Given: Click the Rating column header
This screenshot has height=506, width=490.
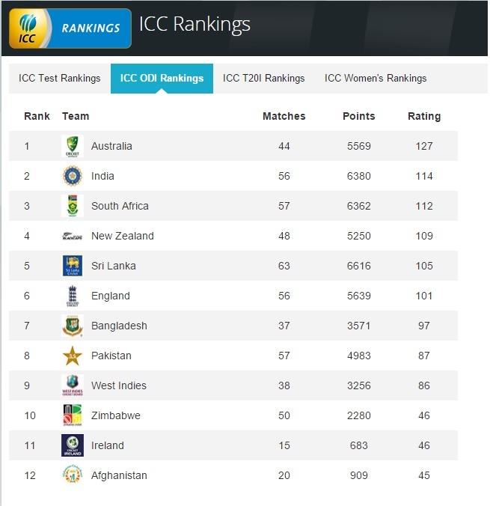Looking at the screenshot, I should coord(424,116).
